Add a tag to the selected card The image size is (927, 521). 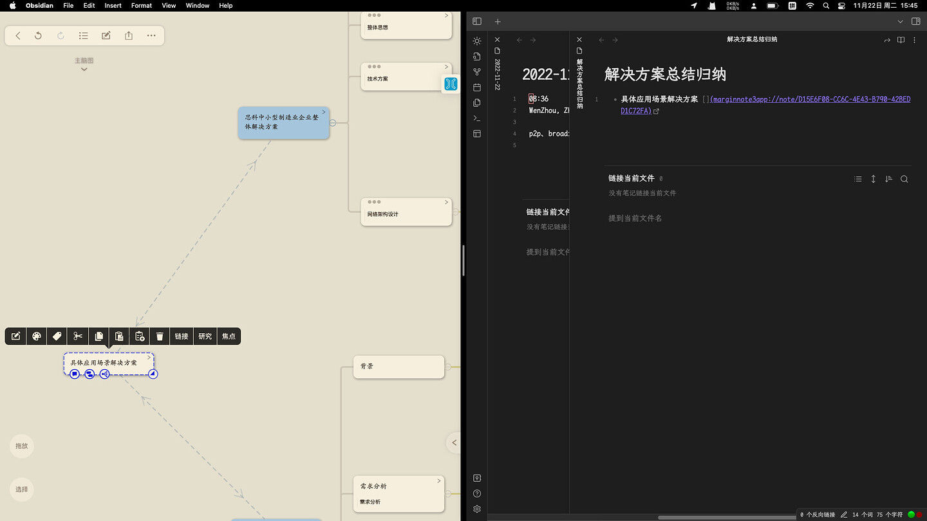(x=57, y=336)
